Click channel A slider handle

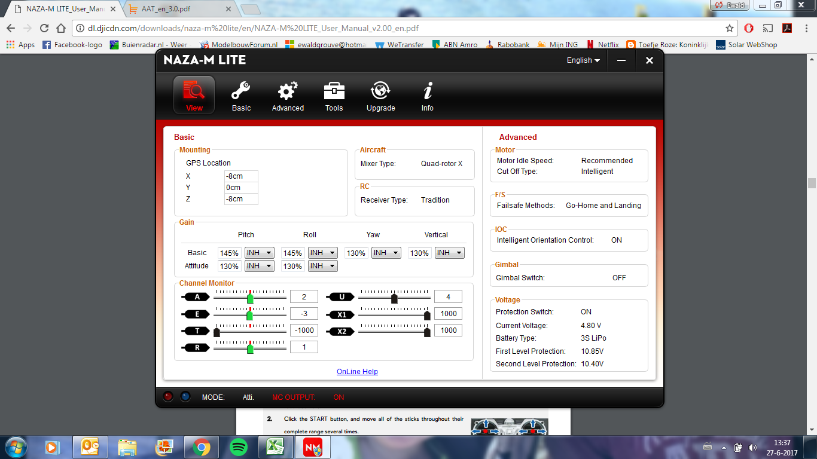point(251,298)
